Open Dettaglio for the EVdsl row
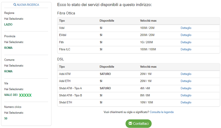 point(186,35)
